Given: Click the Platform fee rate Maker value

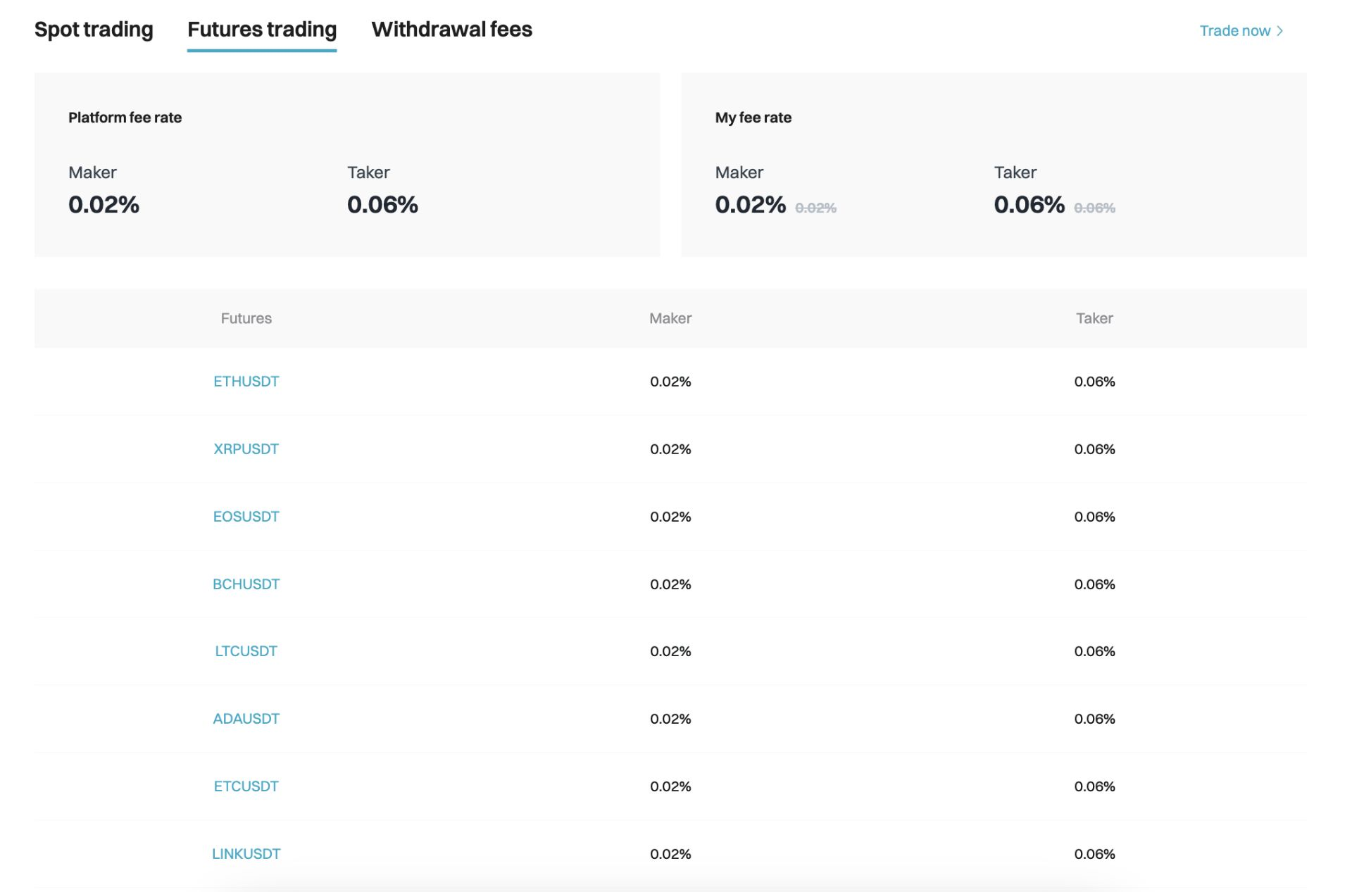Looking at the screenshot, I should click(x=108, y=205).
